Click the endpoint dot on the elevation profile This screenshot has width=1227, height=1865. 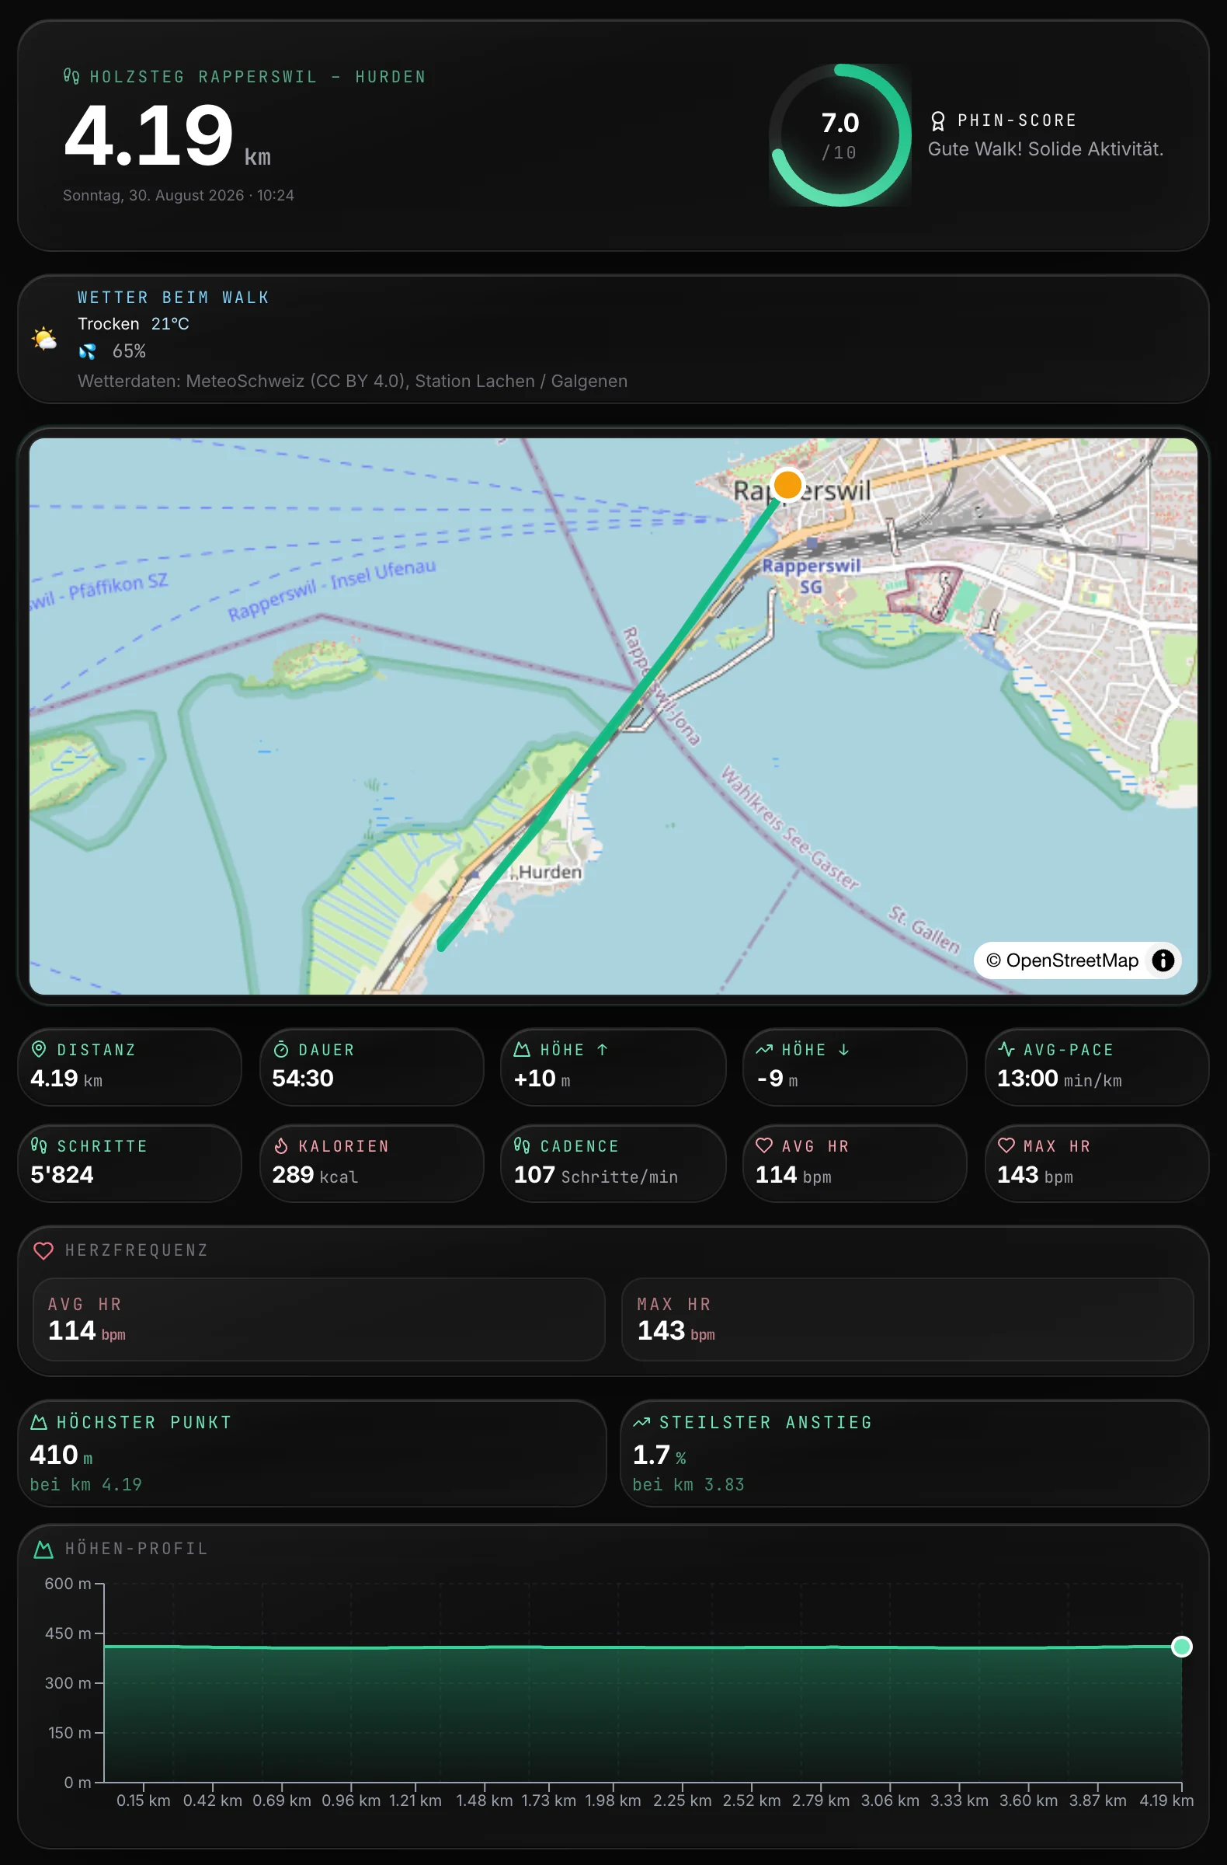[1182, 1647]
